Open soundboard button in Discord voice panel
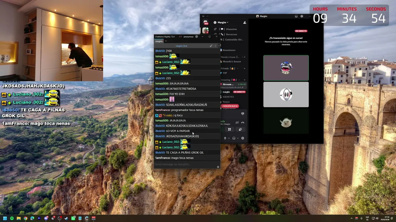396x222 pixels. point(240,129)
